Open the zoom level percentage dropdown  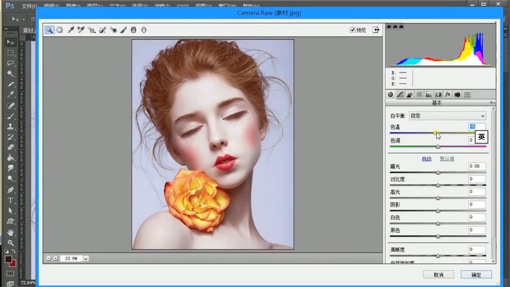(x=86, y=258)
